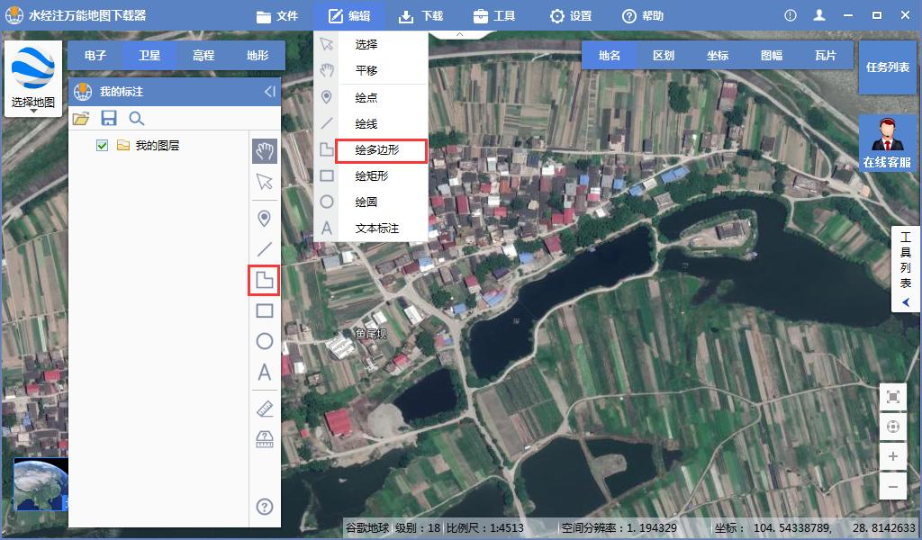
Task: Collapse the 我的标注 panel using arrow
Action: point(269,91)
